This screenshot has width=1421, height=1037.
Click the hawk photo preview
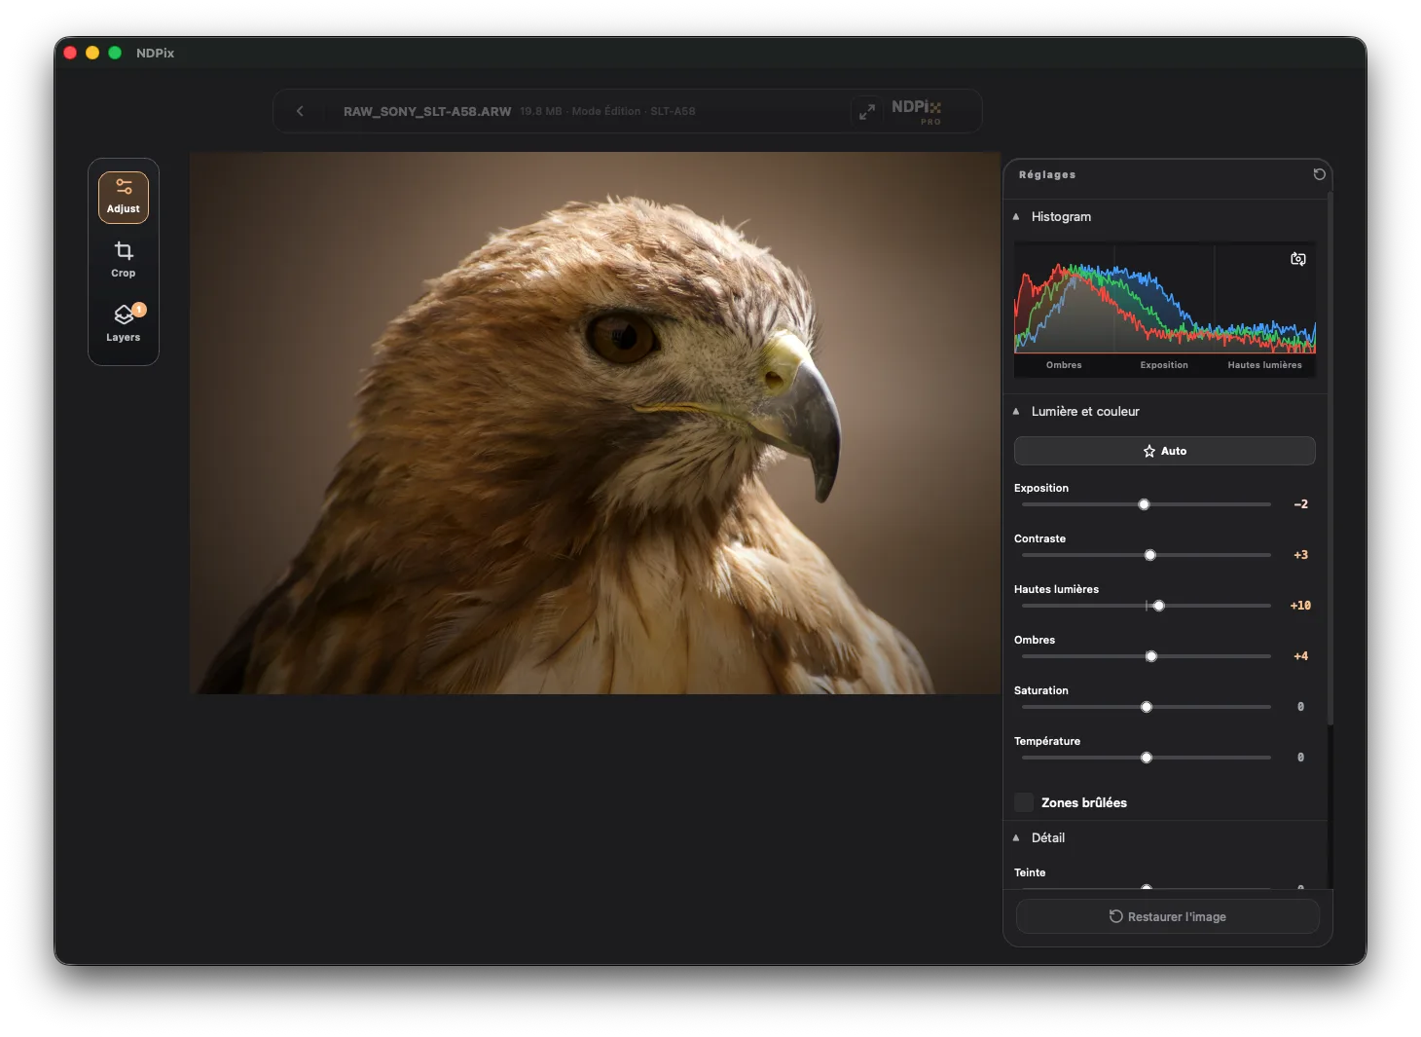595,423
